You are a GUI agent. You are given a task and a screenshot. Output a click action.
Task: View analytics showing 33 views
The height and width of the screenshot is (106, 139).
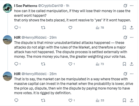pos(100,101)
